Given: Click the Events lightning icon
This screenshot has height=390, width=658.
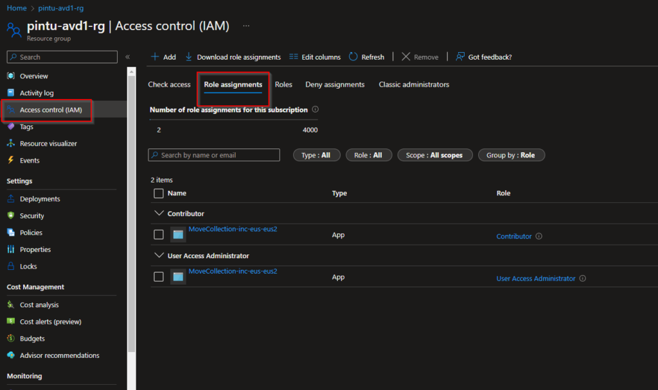Looking at the screenshot, I should (x=11, y=160).
